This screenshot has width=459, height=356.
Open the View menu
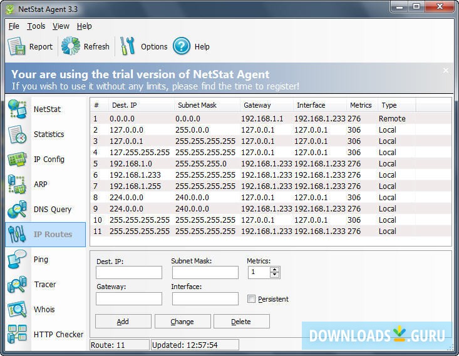(61, 26)
